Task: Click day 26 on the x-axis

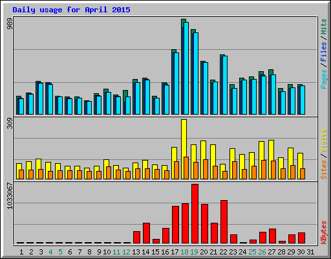Action: click(x=262, y=252)
